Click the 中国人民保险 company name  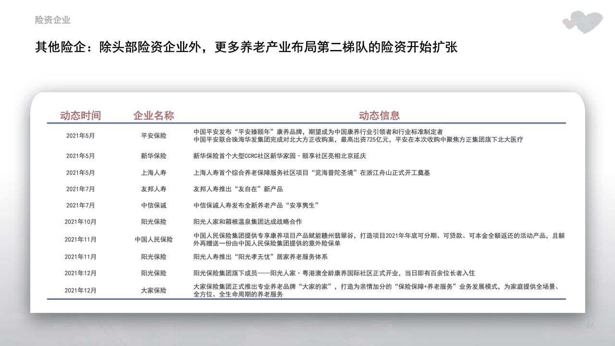[x=154, y=239]
